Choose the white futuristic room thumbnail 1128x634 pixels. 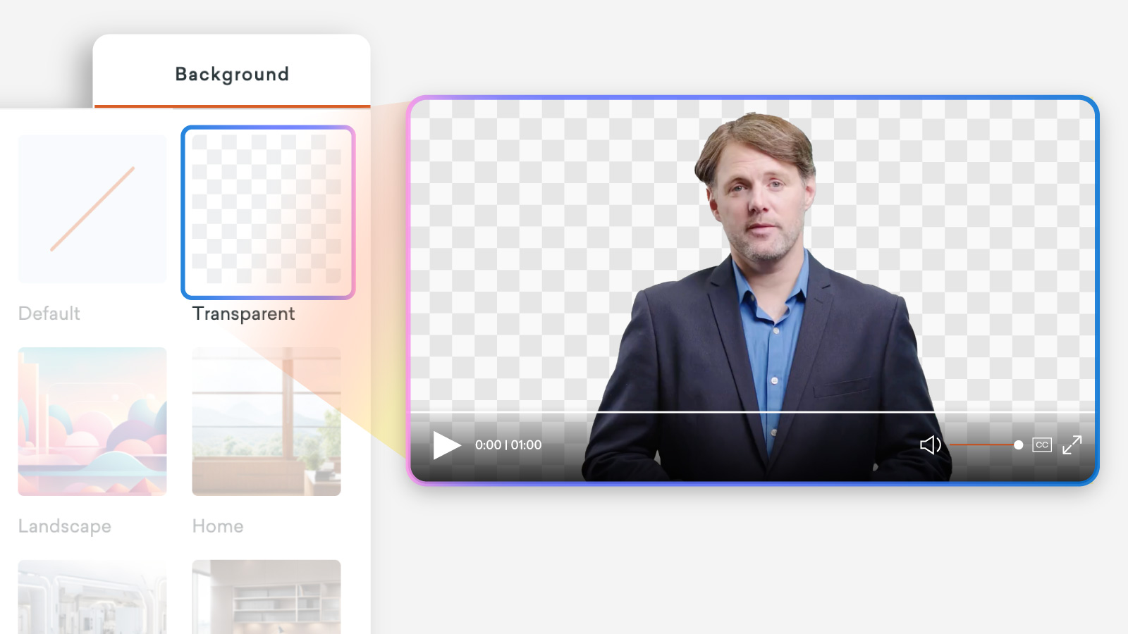(x=92, y=597)
